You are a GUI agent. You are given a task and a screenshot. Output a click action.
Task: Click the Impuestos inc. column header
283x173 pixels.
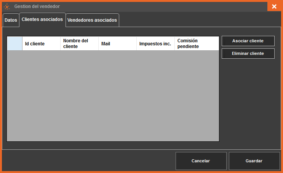click(x=155, y=43)
